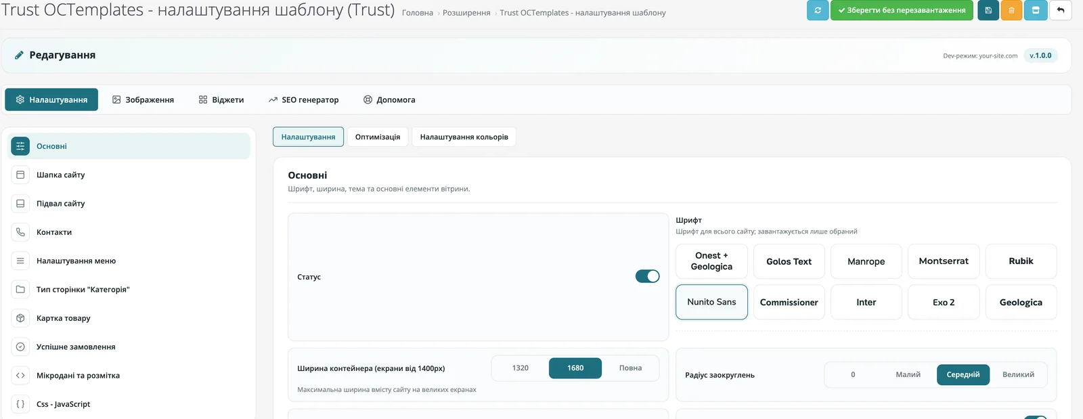The image size is (1083, 419).
Task: Select Повна container width option
Action: coord(630,368)
